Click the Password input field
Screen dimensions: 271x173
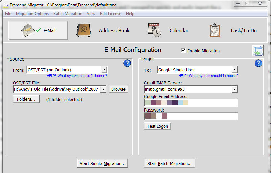(x=191, y=116)
